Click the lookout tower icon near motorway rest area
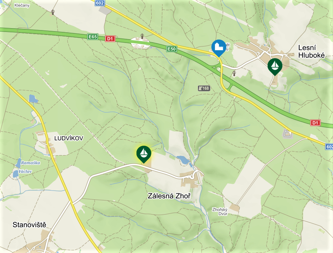The width and height of the screenshot is (333, 253). (142, 36)
